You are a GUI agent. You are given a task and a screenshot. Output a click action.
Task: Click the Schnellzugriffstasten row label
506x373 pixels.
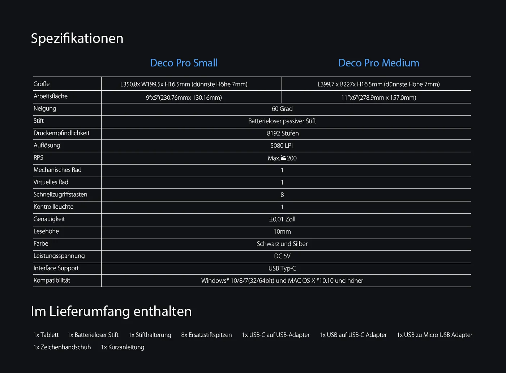click(x=60, y=194)
